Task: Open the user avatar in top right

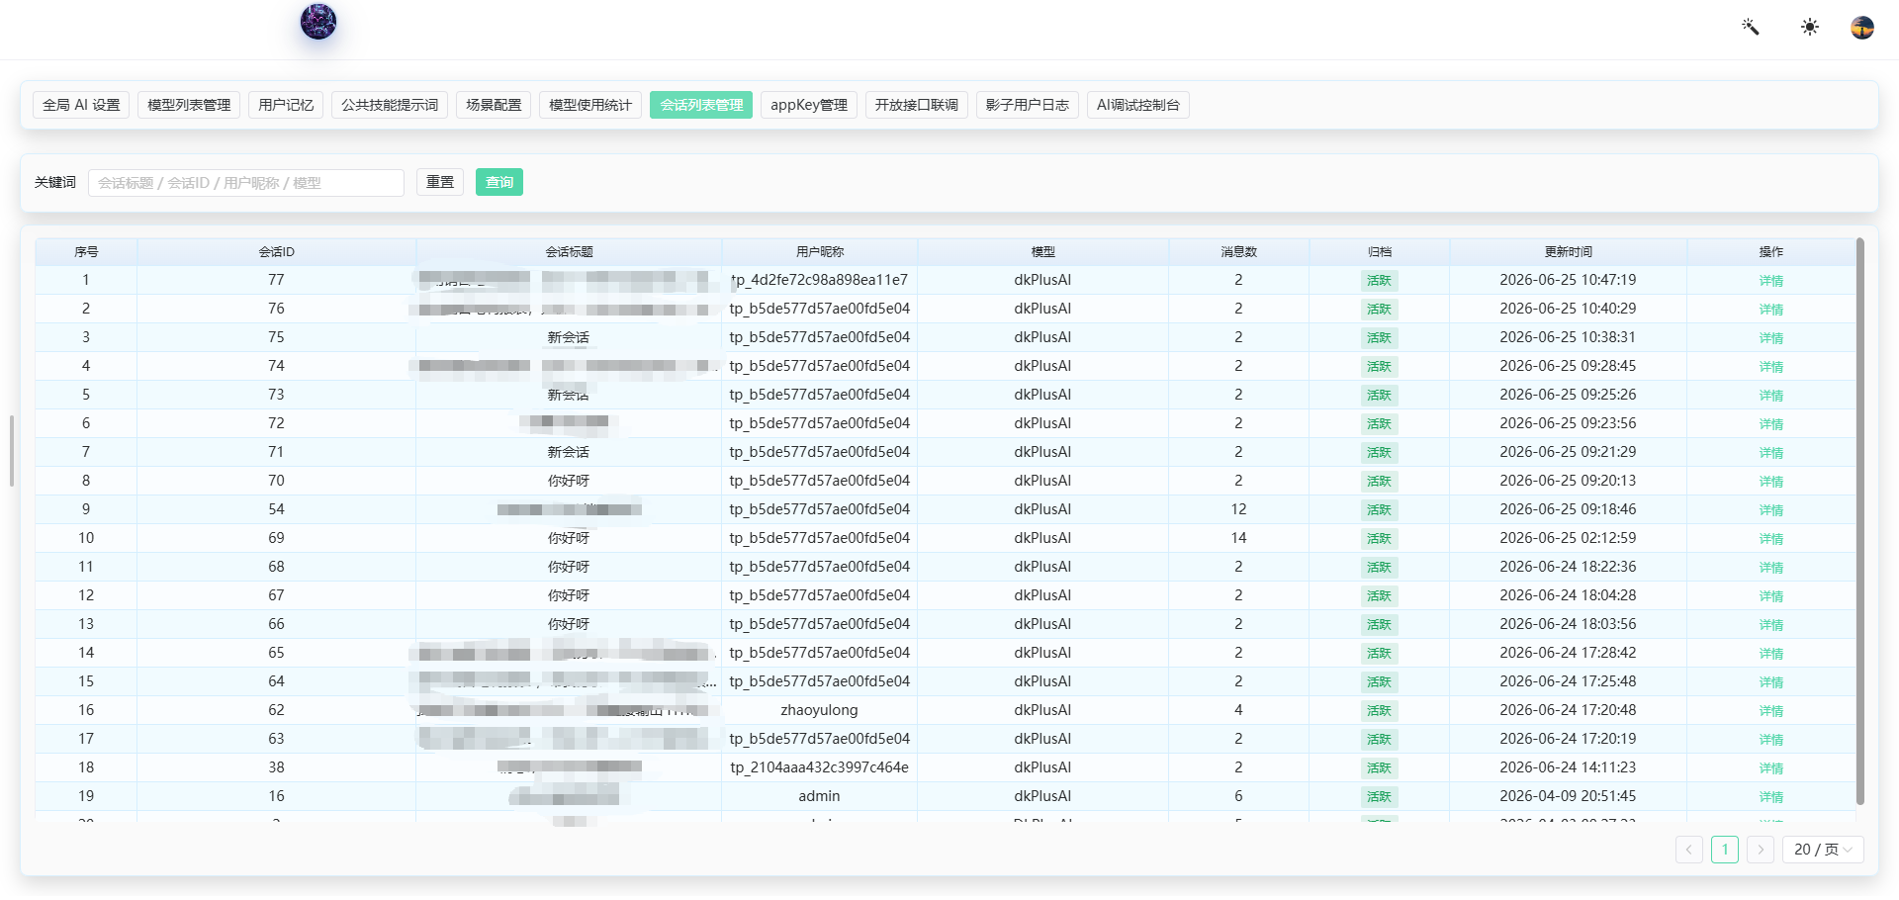Action: (1862, 27)
